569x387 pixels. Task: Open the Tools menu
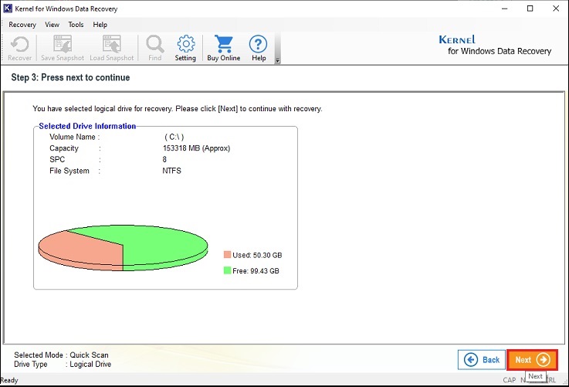pyautogui.click(x=76, y=25)
